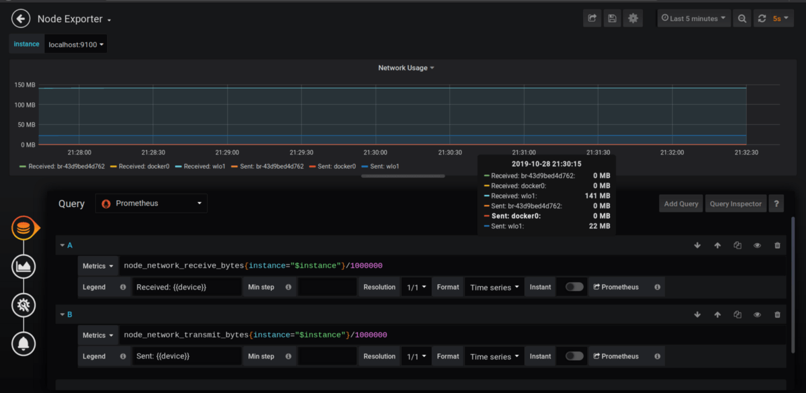Open the Network Usage panel title menu
The width and height of the screenshot is (806, 393).
tap(406, 68)
